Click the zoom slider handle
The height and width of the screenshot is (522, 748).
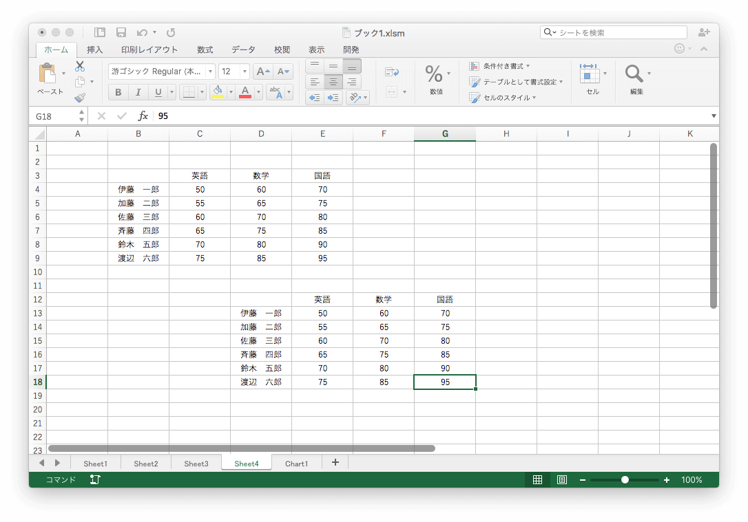tap(625, 479)
